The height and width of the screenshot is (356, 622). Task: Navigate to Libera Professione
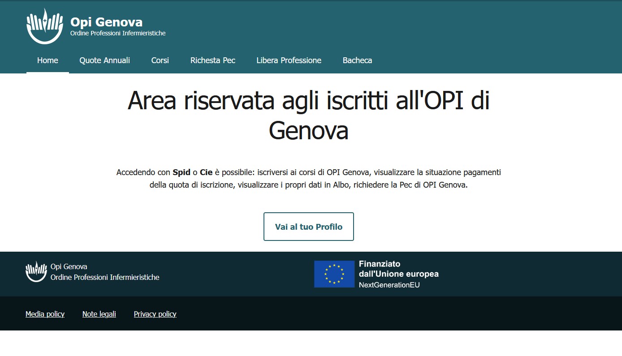point(289,60)
